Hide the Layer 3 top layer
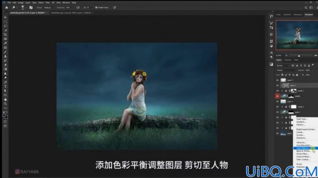The width and height of the screenshot is (318, 178). (x=277, y=80)
